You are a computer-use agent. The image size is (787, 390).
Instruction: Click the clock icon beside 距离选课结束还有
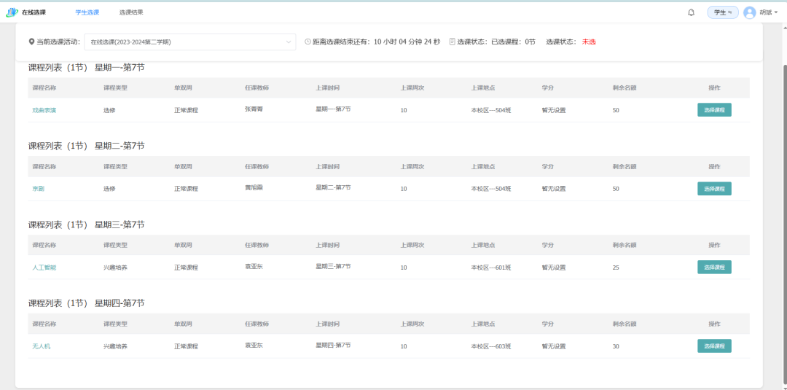(x=308, y=42)
